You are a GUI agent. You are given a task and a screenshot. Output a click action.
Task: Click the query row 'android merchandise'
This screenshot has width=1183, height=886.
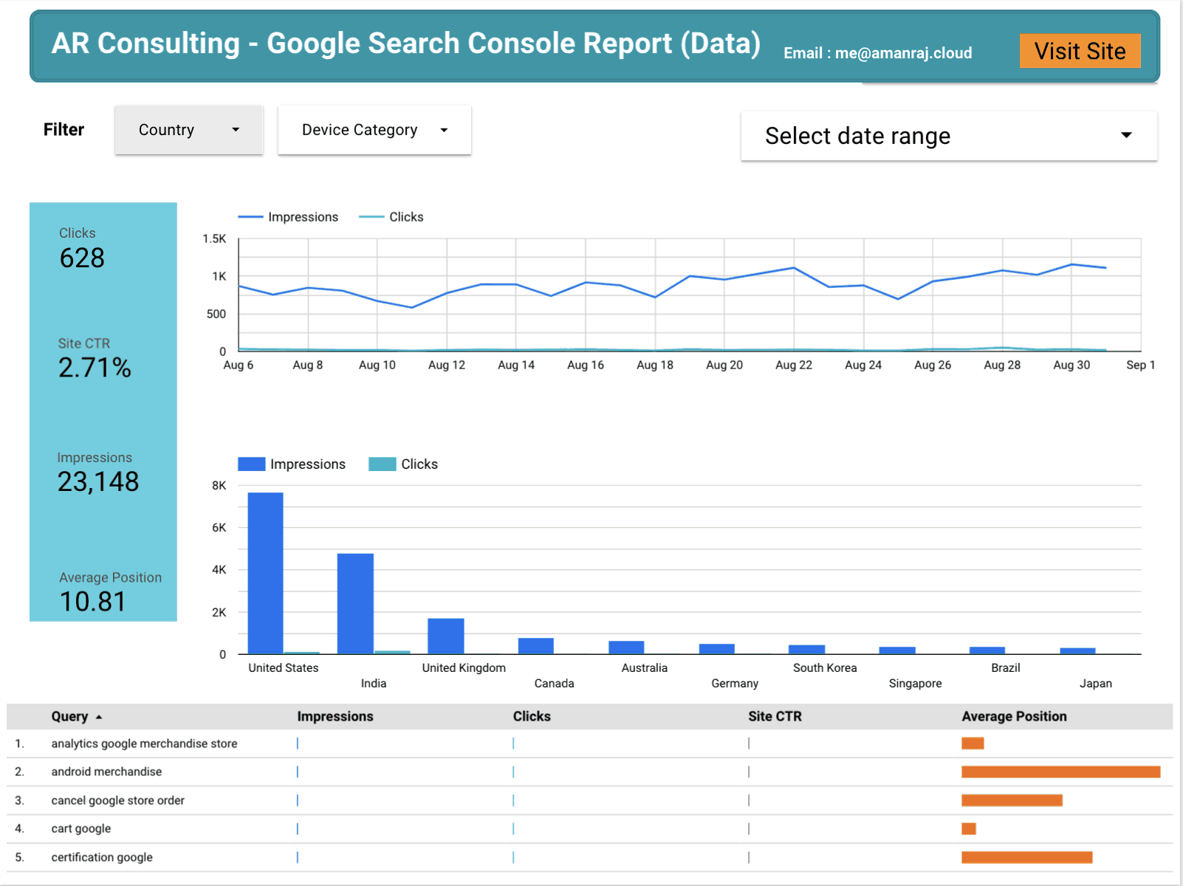106,772
